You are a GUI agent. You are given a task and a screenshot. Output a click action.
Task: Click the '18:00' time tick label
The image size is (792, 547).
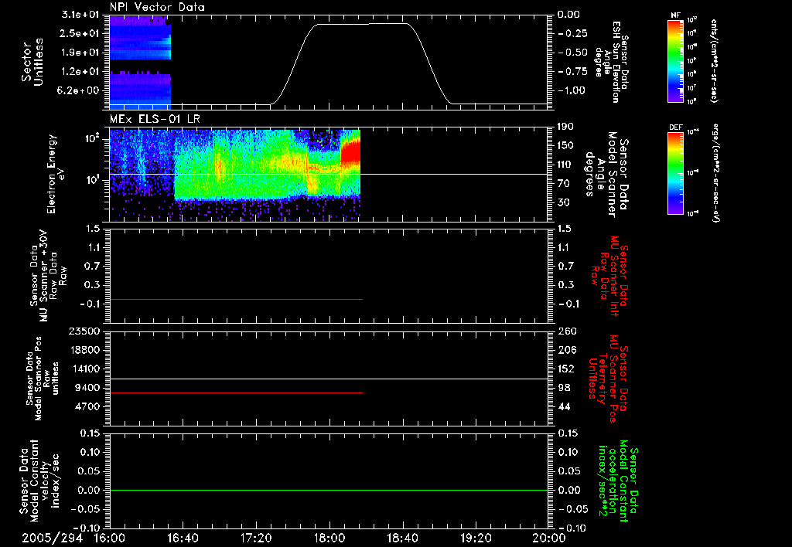pyautogui.click(x=329, y=538)
